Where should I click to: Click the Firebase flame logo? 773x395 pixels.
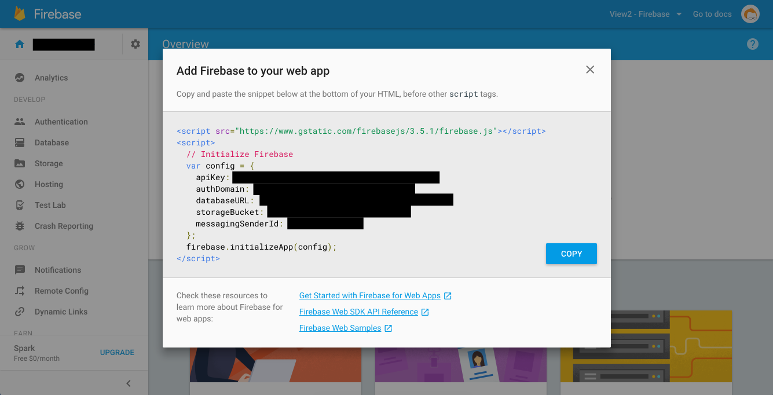pos(20,14)
